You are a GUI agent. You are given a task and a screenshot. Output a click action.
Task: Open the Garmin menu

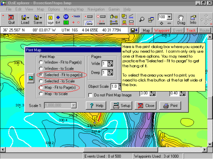(x=114, y=9)
